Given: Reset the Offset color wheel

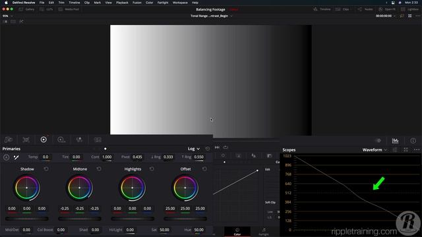Looking at the screenshot, I should pyautogui.click(x=204, y=169).
